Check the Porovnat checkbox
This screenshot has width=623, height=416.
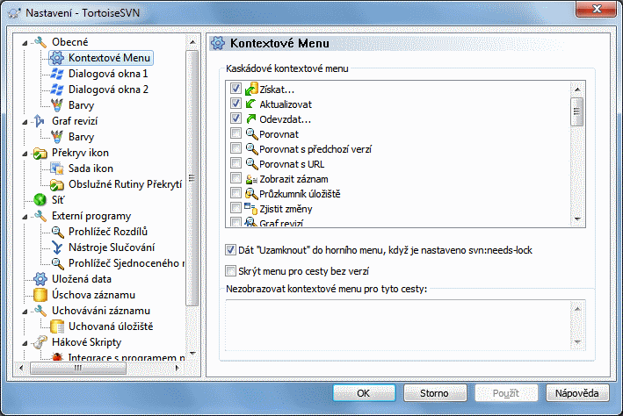point(235,133)
